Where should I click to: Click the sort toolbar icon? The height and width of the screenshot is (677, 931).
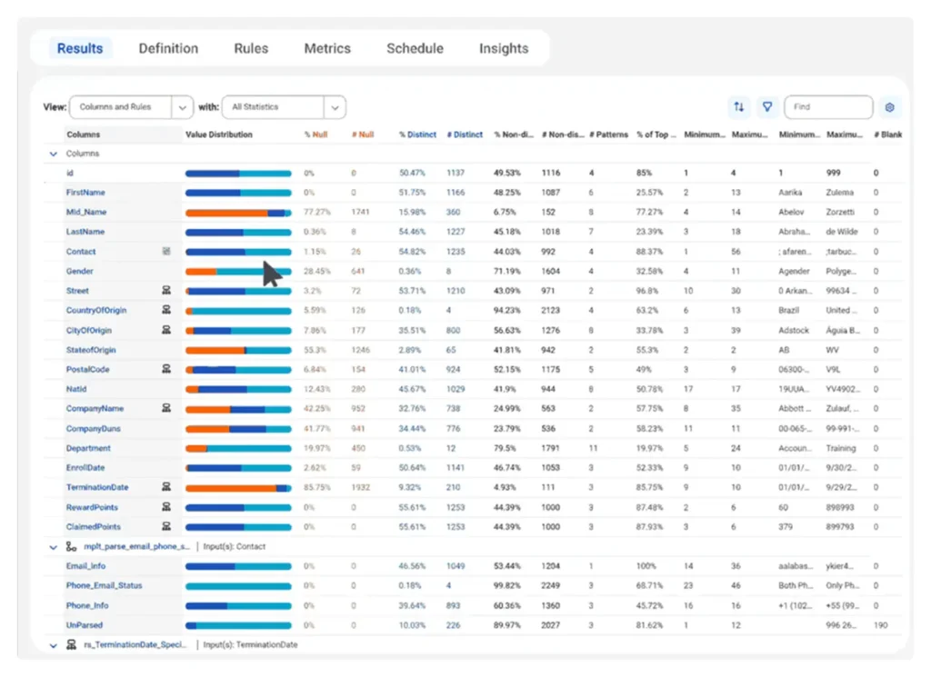739,106
